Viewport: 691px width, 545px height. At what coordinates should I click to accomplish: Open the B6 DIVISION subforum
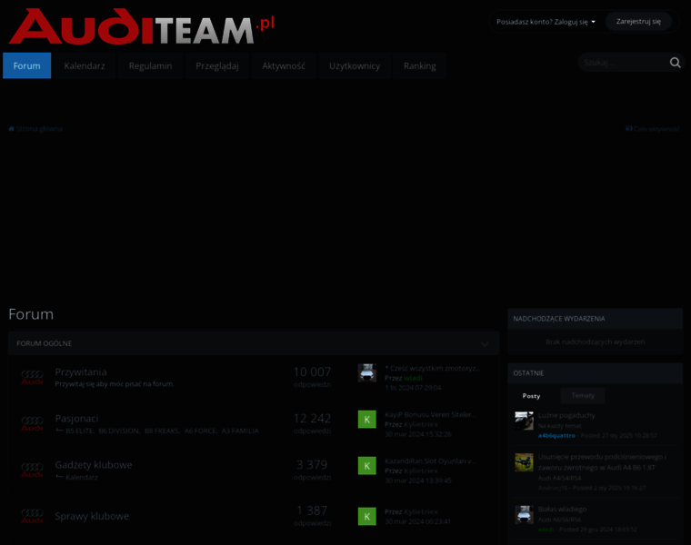pos(119,431)
